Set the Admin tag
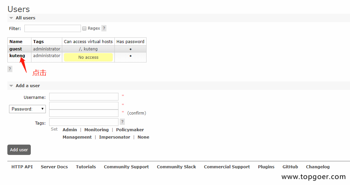Screen dimensions: 350x185 click(x=70, y=130)
